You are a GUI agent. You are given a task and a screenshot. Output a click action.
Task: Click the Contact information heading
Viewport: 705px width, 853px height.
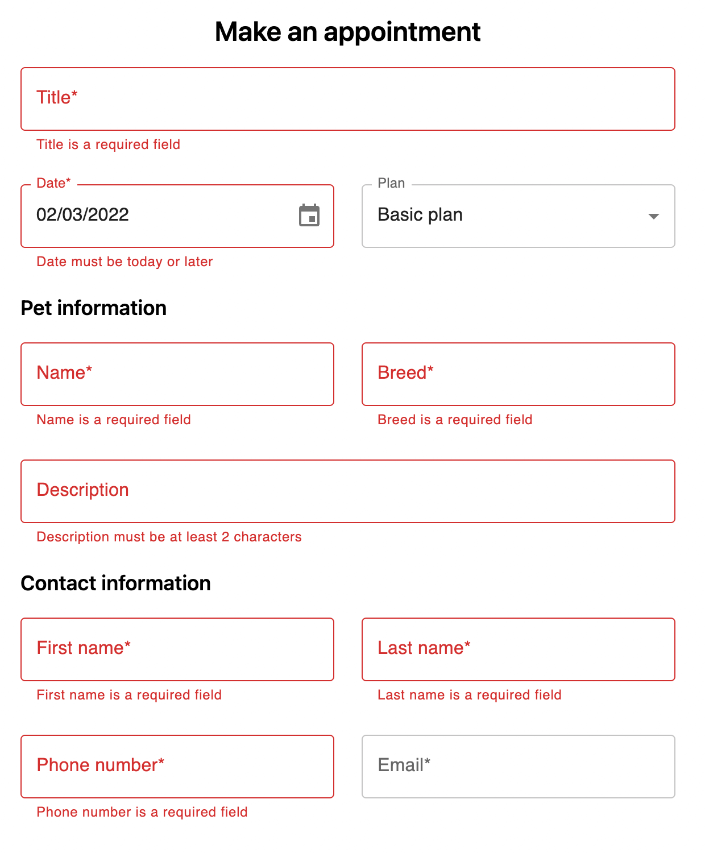coord(115,583)
